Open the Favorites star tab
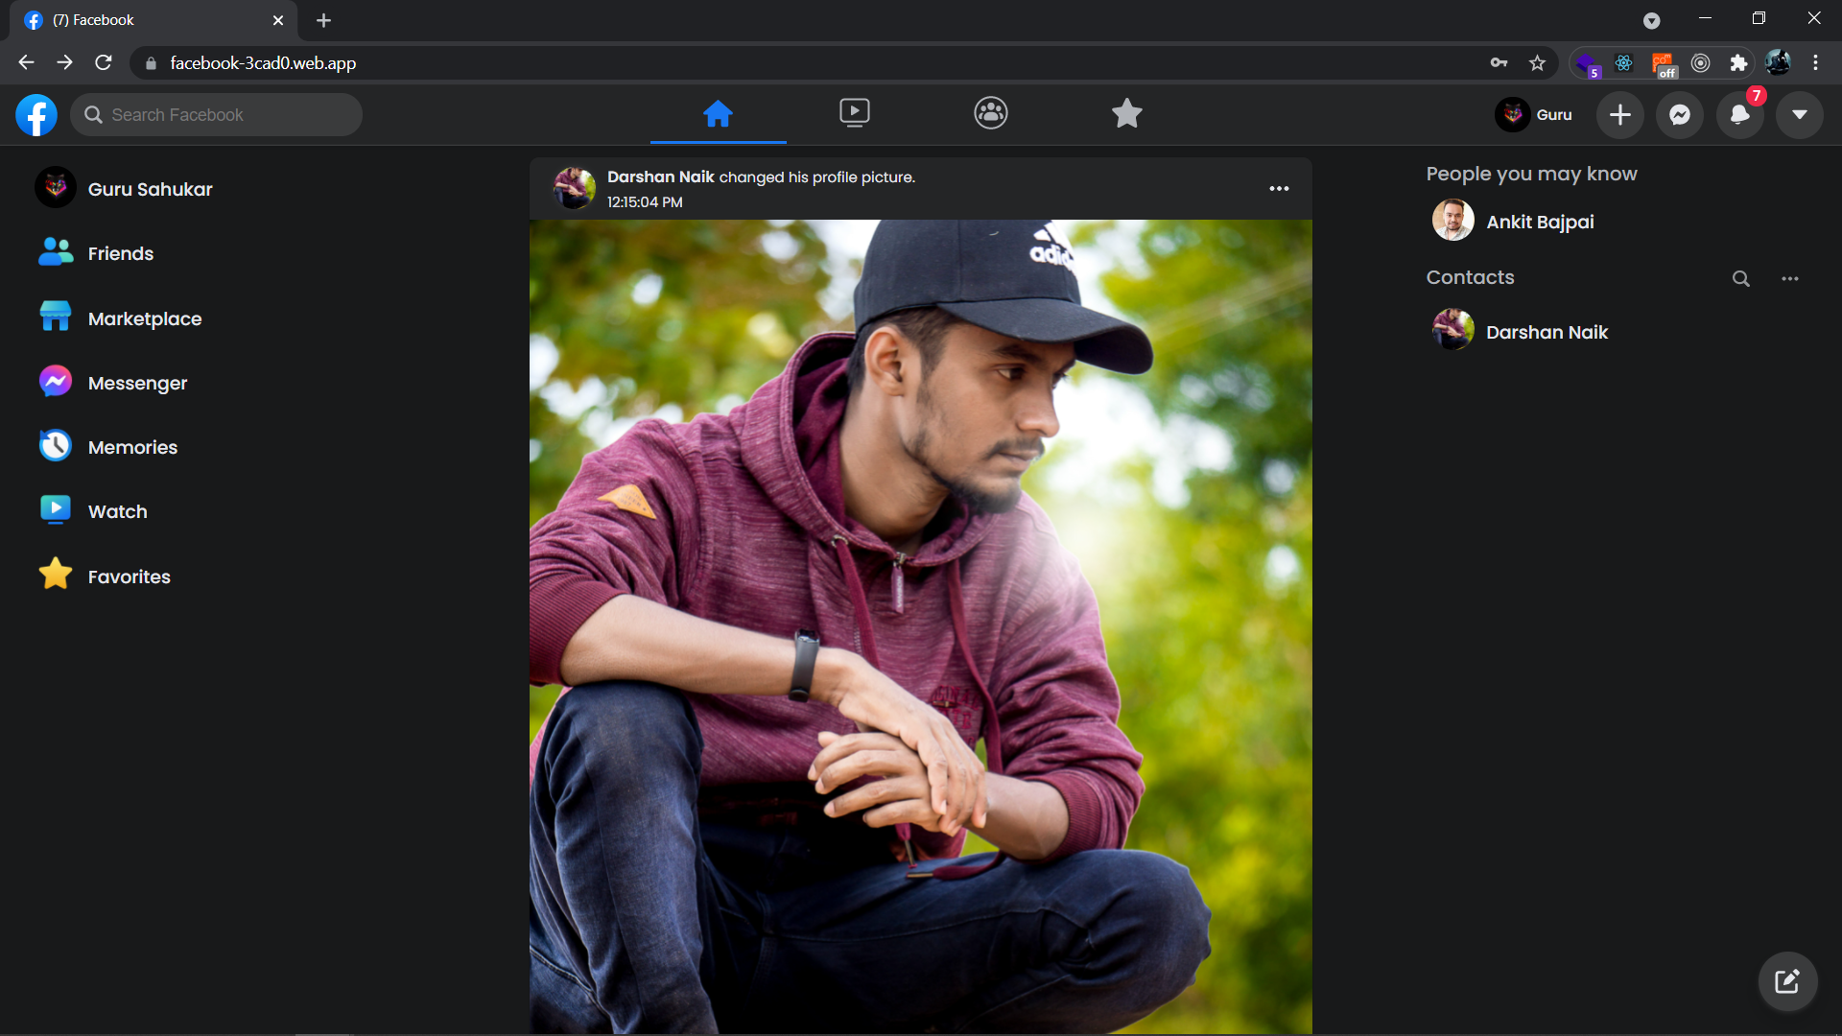This screenshot has height=1036, width=1842. point(1126,113)
